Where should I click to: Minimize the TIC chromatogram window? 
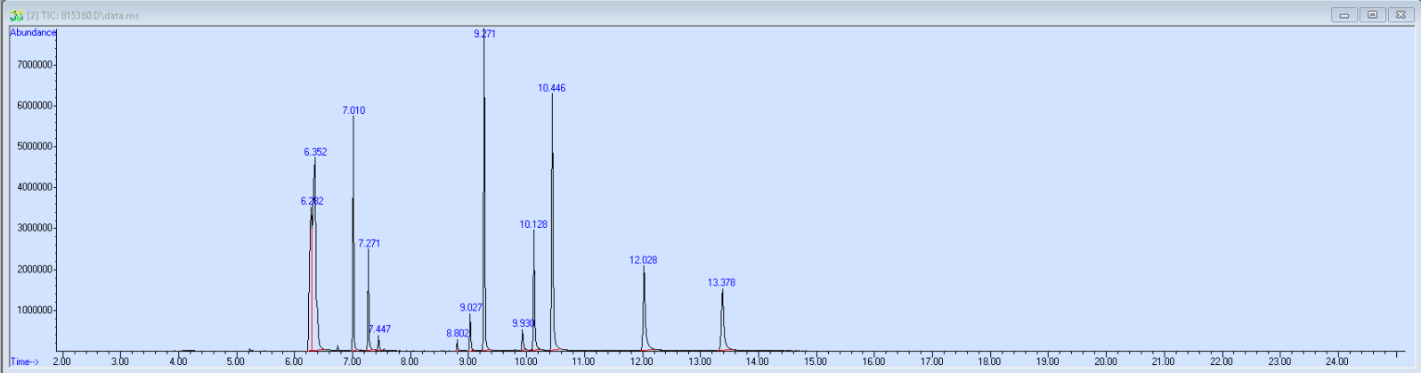point(1344,15)
